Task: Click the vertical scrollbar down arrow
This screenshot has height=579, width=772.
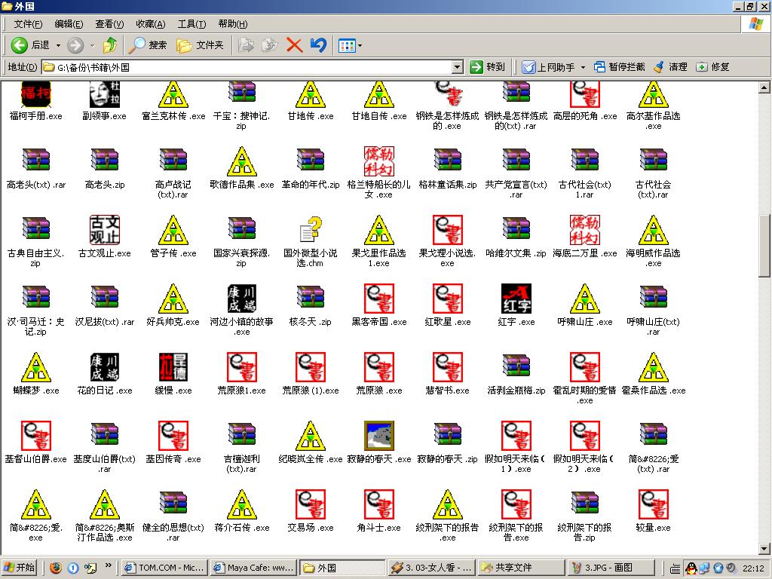Action: pyautogui.click(x=764, y=548)
